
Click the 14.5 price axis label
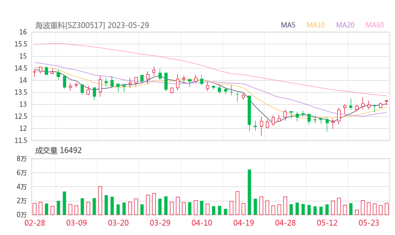pos(21,68)
